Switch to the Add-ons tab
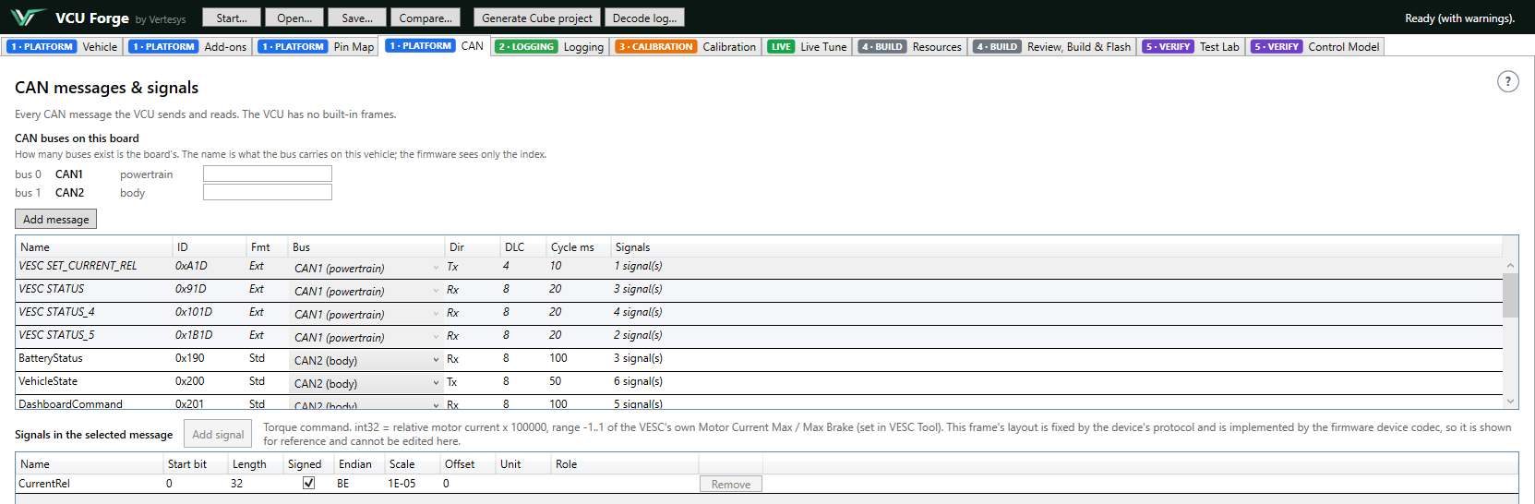1535x504 pixels. click(x=188, y=46)
